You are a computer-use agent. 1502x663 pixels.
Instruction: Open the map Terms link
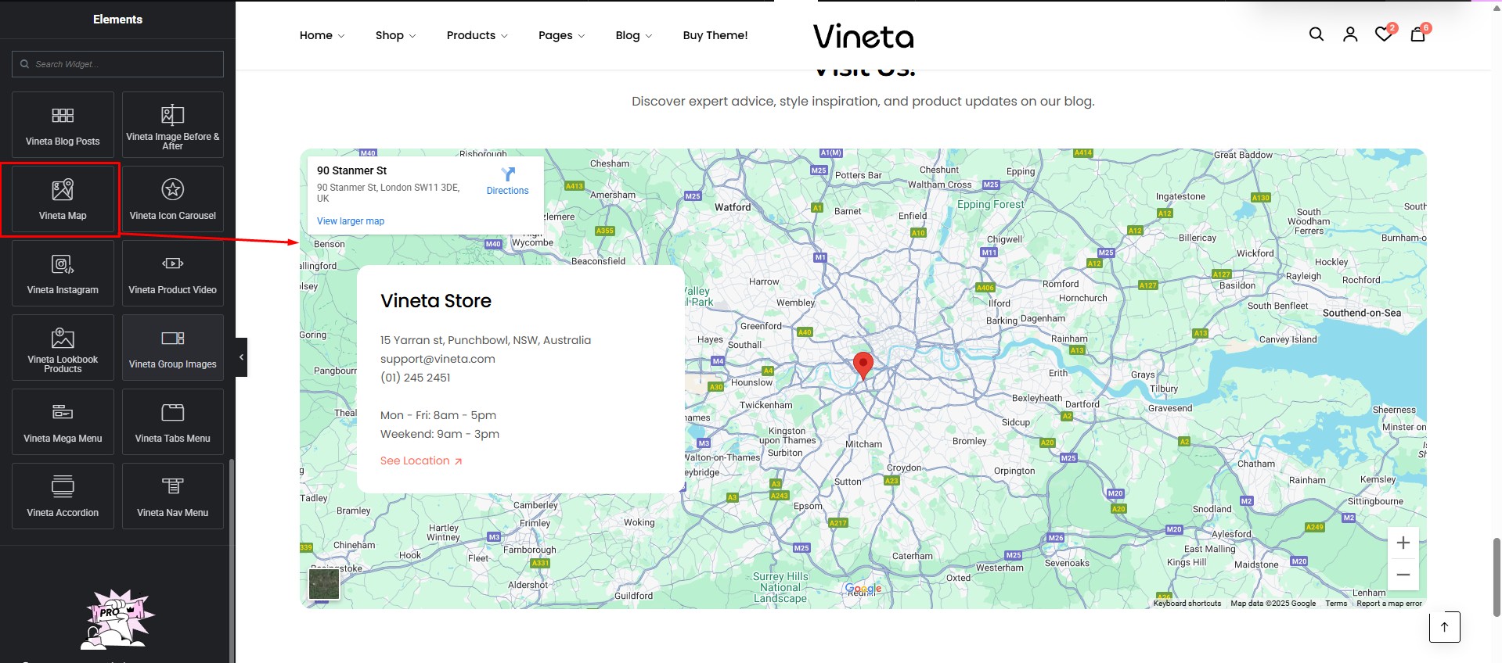click(x=1336, y=604)
